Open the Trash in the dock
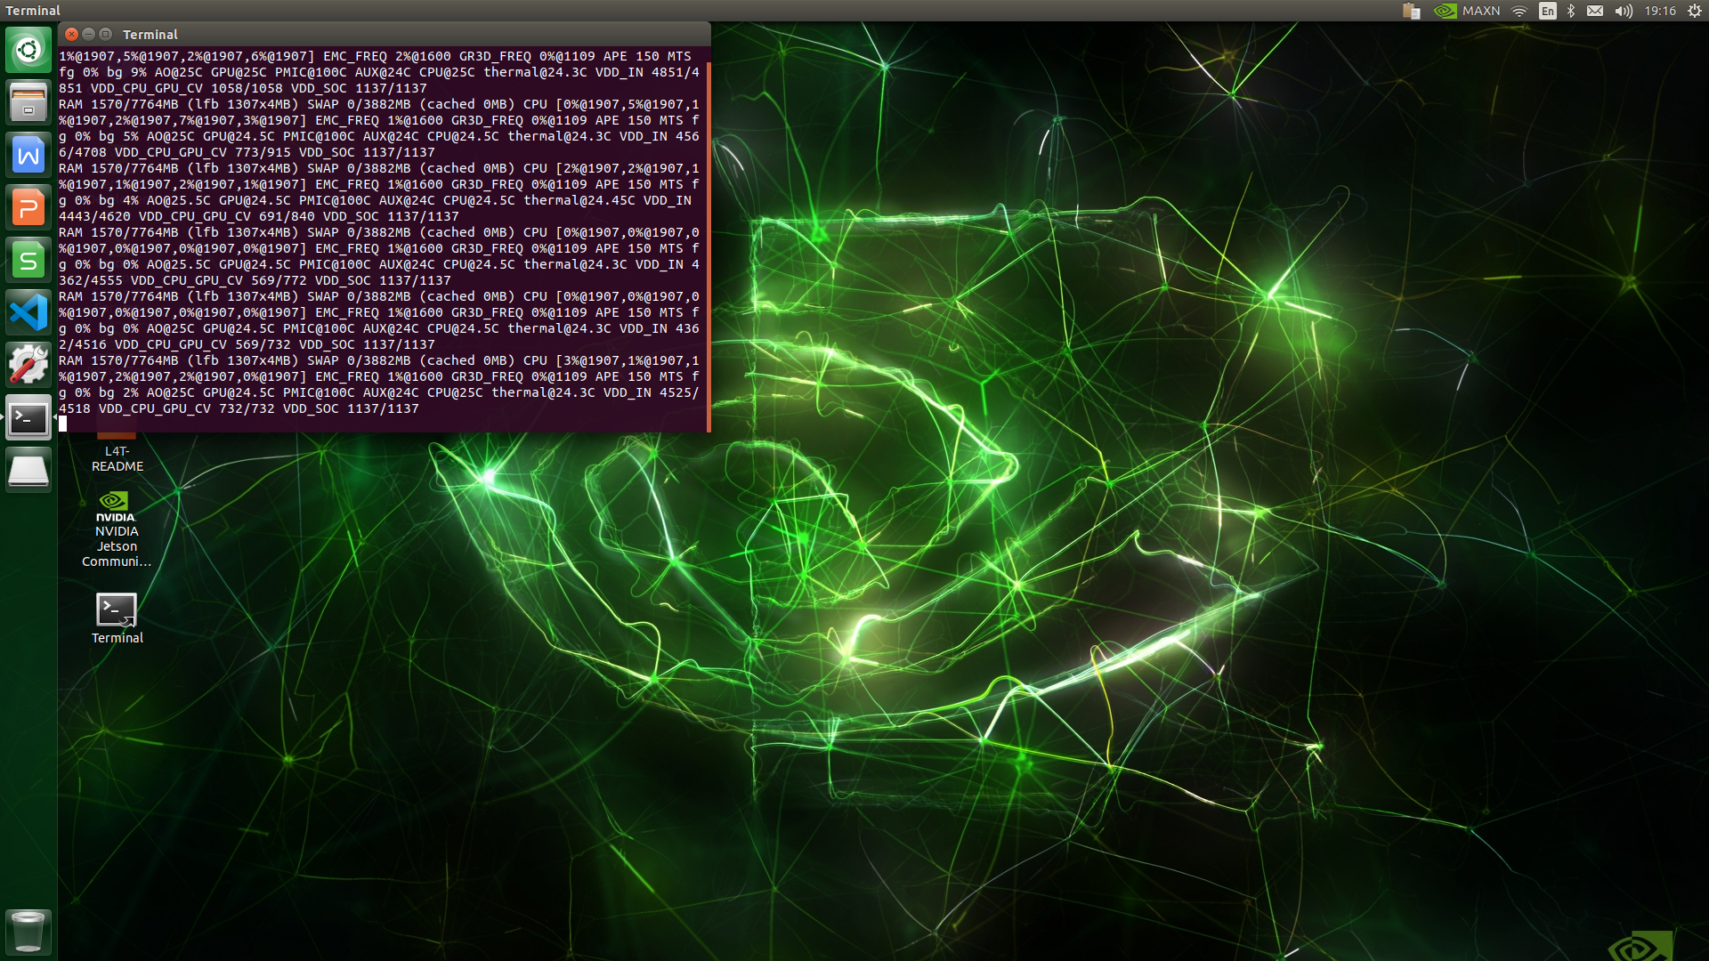1709x961 pixels. pos(28,932)
